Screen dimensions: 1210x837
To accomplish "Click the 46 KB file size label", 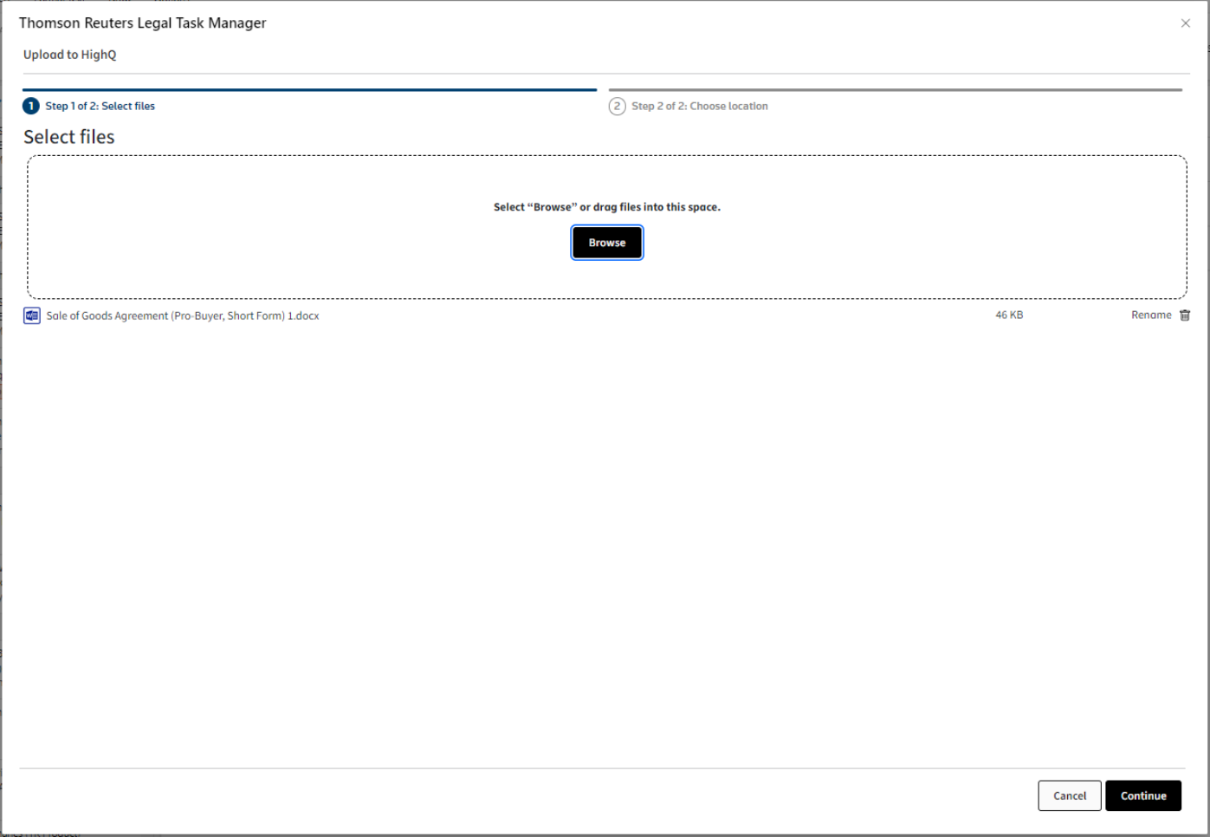I will pos(1008,315).
